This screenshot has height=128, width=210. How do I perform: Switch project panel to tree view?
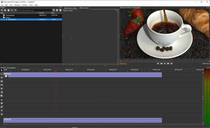click(54, 10)
